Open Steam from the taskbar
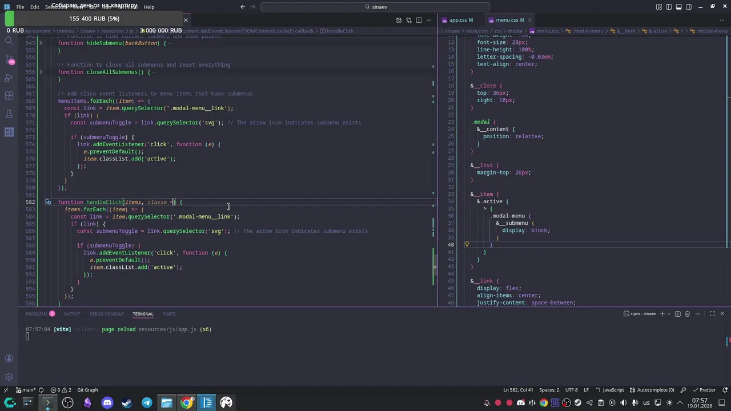This screenshot has width=731, height=411. [127, 402]
